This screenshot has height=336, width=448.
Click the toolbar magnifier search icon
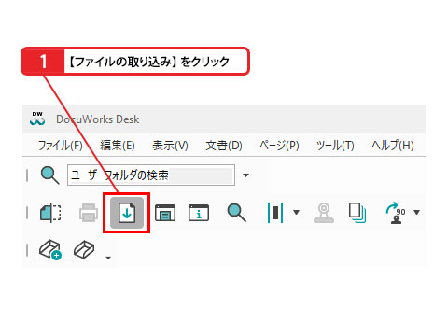click(x=236, y=213)
